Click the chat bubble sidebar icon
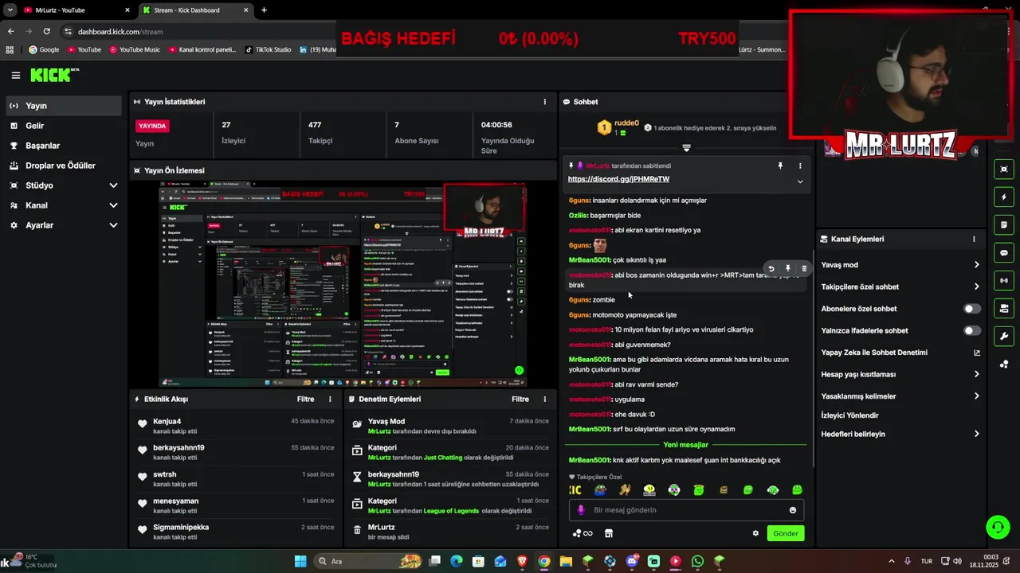The image size is (1020, 573). 1003,252
